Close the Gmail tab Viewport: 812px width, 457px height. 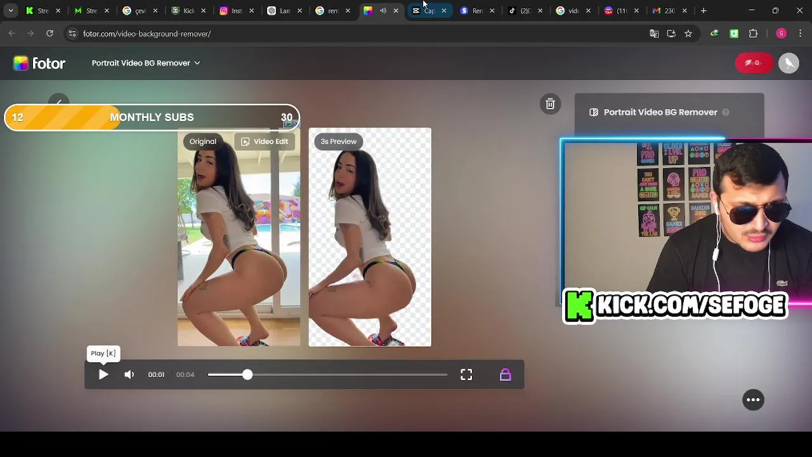pos(684,11)
